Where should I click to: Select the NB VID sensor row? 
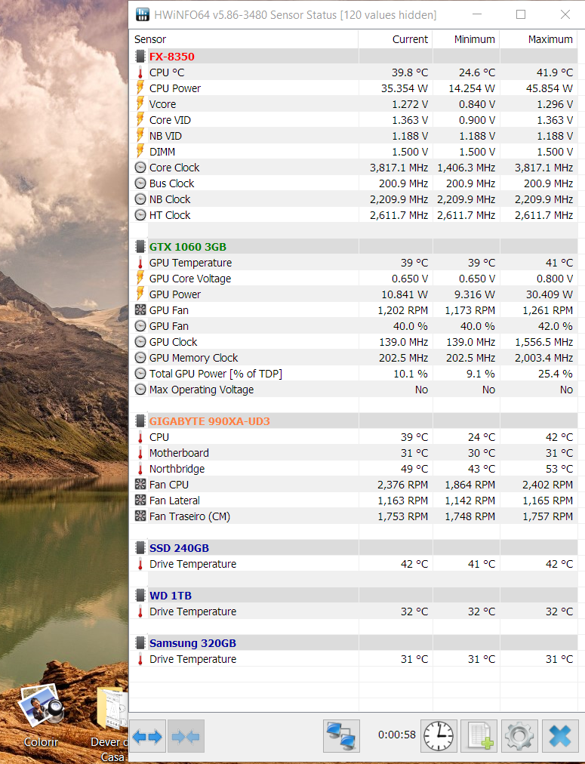353,136
